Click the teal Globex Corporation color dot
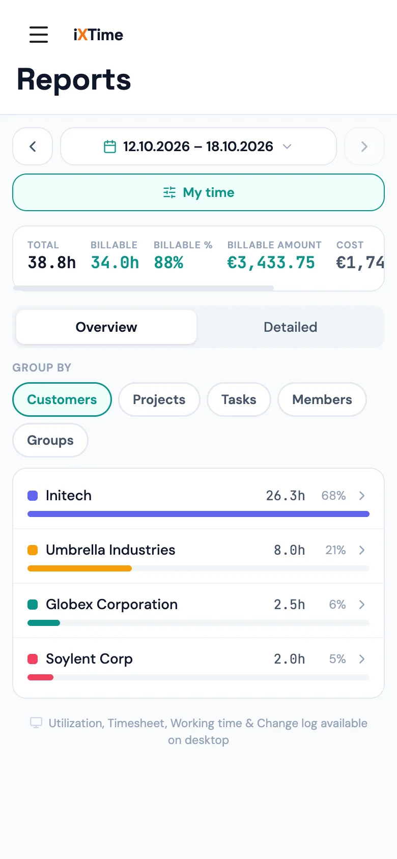Screen dimensions: 397x859 33,605
